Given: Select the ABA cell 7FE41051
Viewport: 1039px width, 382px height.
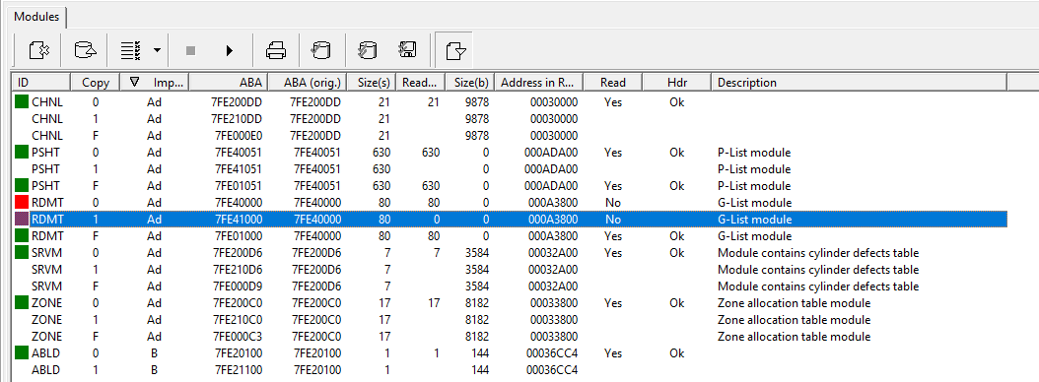Looking at the screenshot, I should click(x=239, y=168).
